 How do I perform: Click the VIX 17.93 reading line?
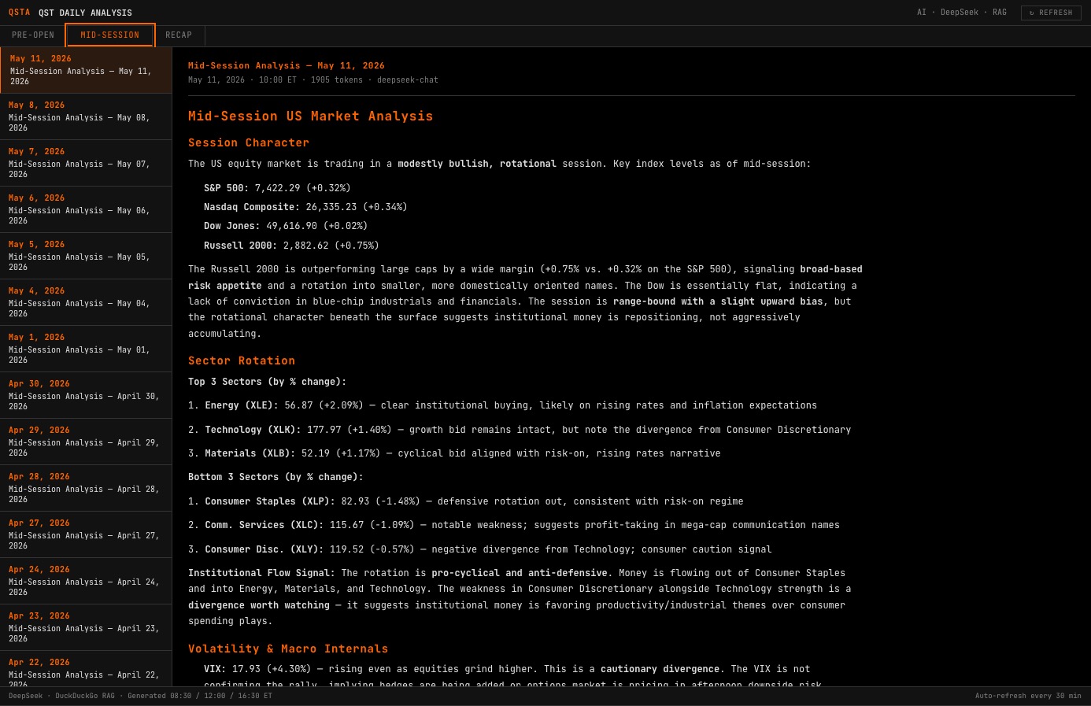pyautogui.click(x=507, y=669)
